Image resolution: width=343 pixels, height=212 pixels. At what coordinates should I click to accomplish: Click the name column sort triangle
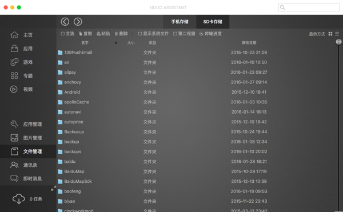116,43
